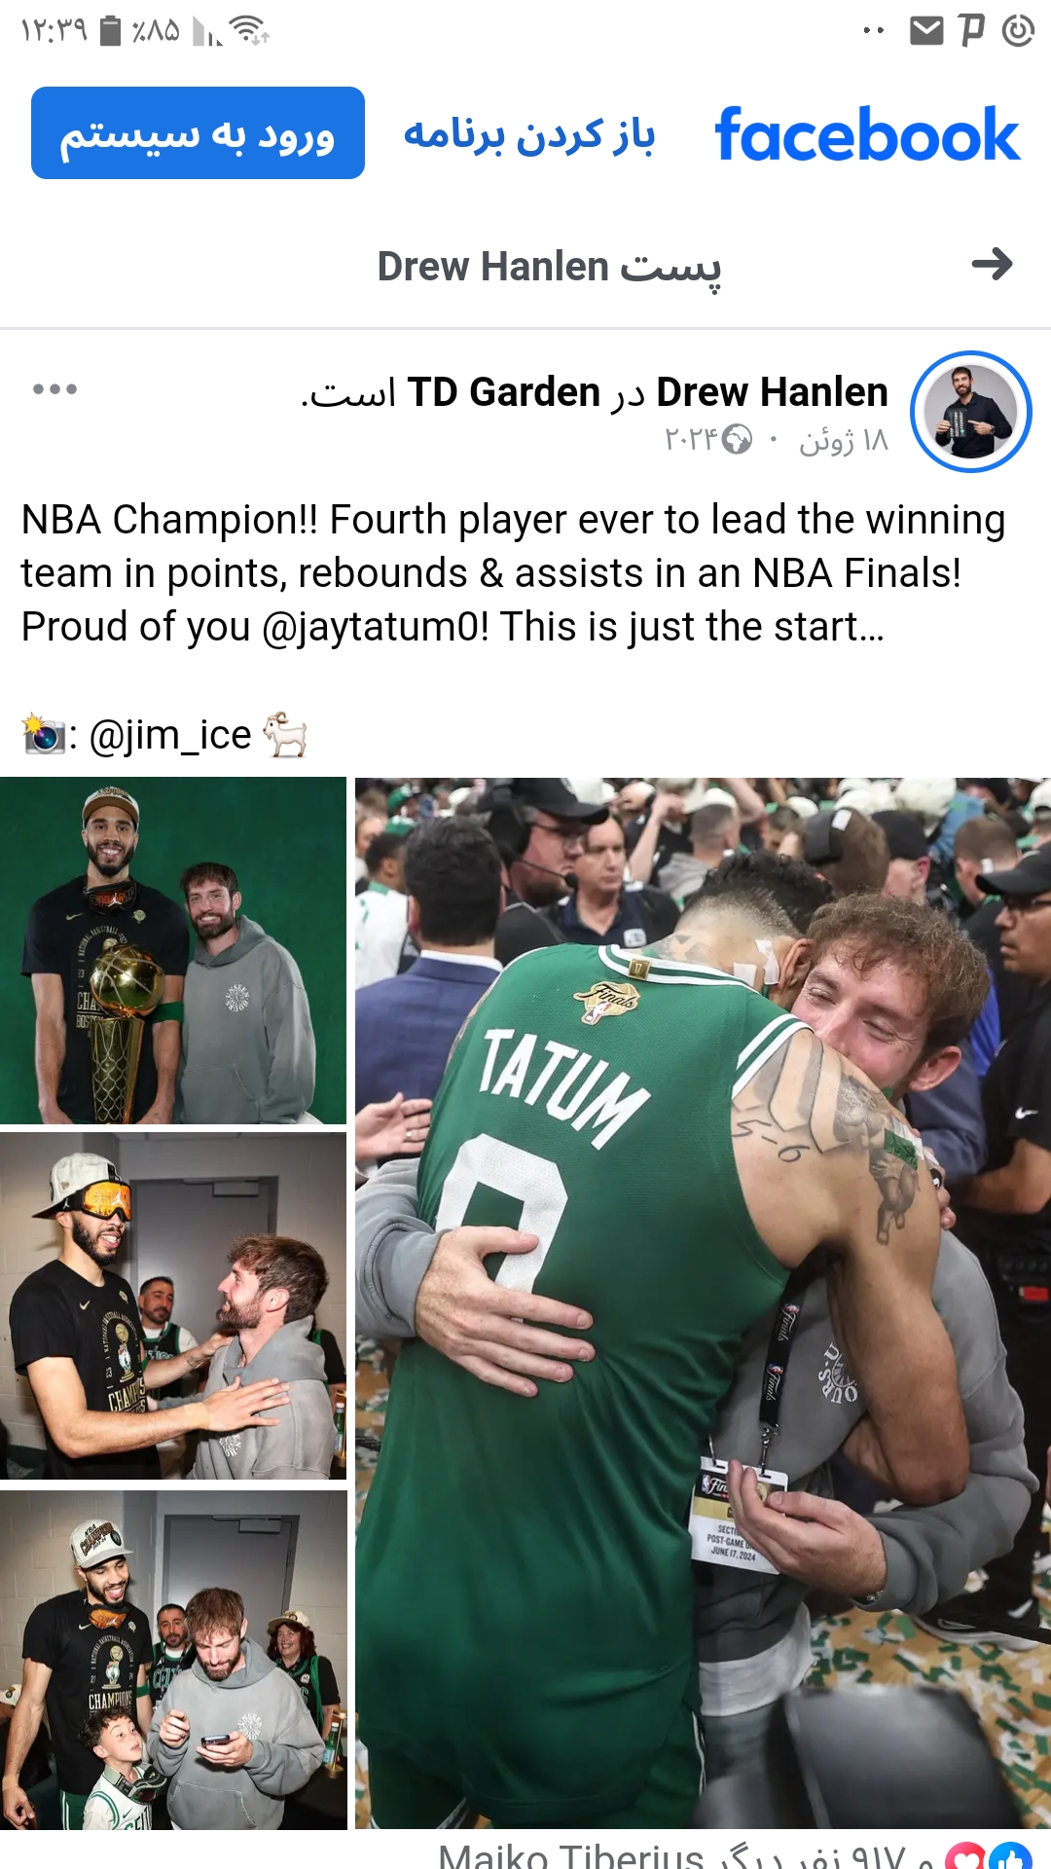The width and height of the screenshot is (1051, 1869).
Task: Tap the back arrow beside post title
Action: point(992,264)
